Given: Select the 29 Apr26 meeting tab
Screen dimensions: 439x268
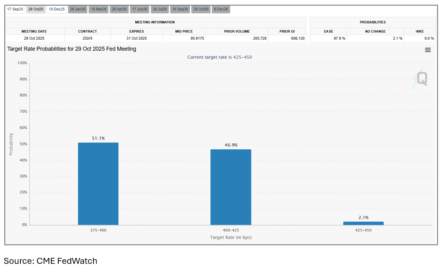Looking at the screenshot, I should (119, 9).
